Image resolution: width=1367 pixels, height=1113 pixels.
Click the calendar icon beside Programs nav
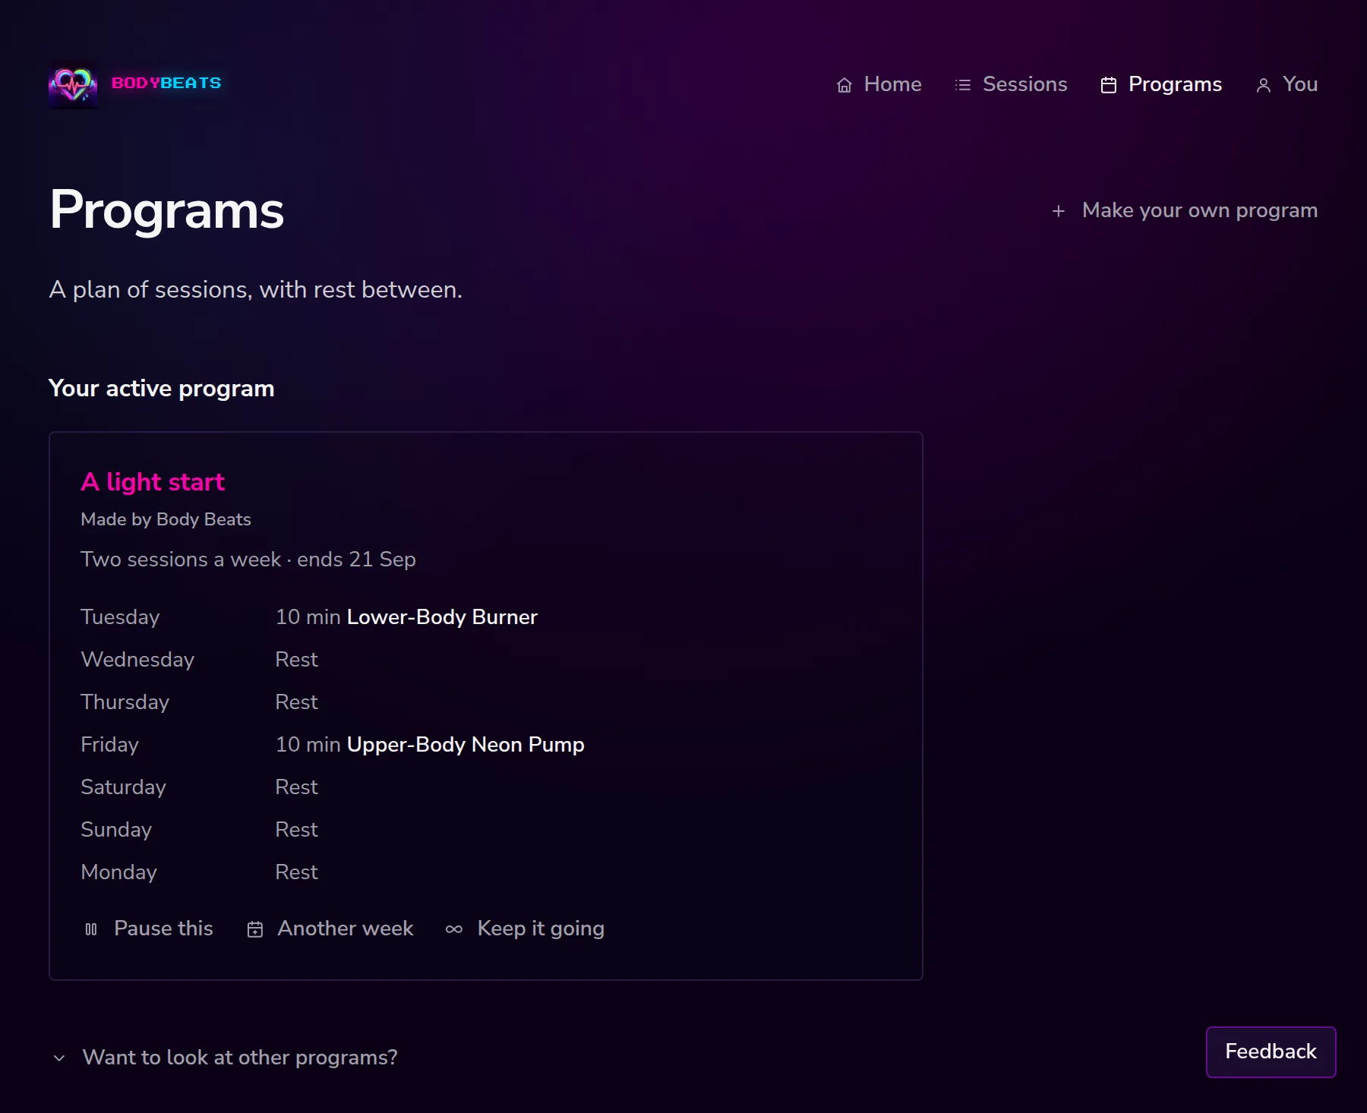click(1108, 85)
